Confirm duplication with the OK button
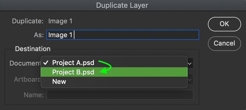 [224, 24]
